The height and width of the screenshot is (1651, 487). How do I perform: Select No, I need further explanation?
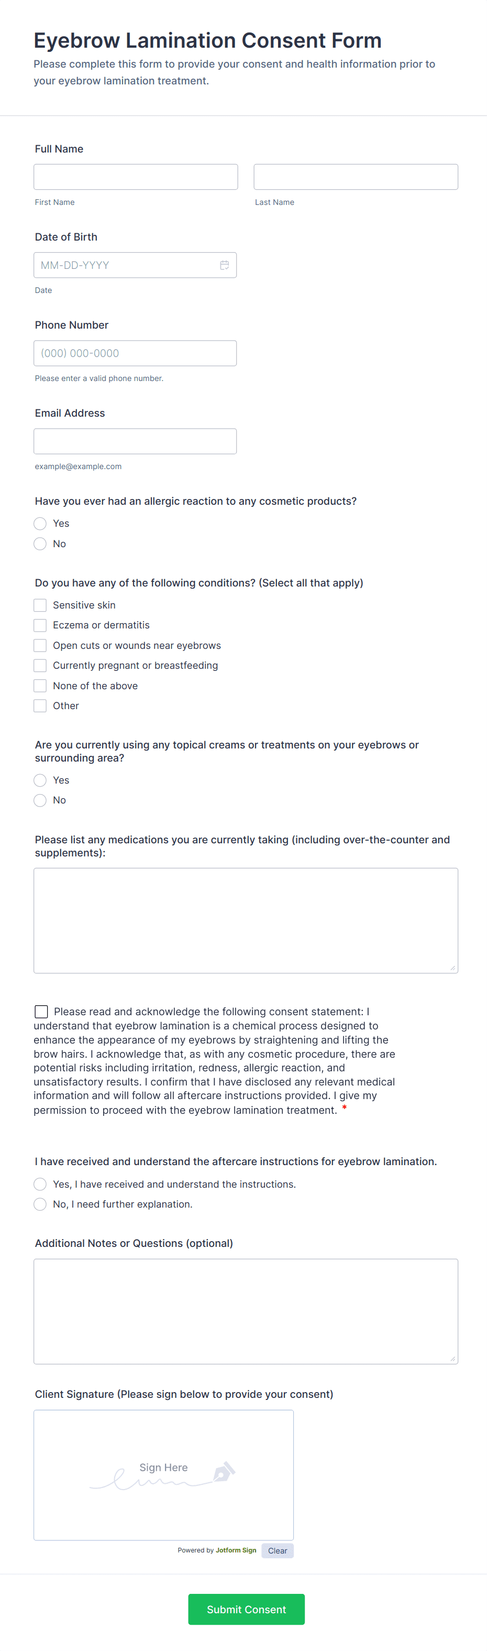pos(40,1203)
